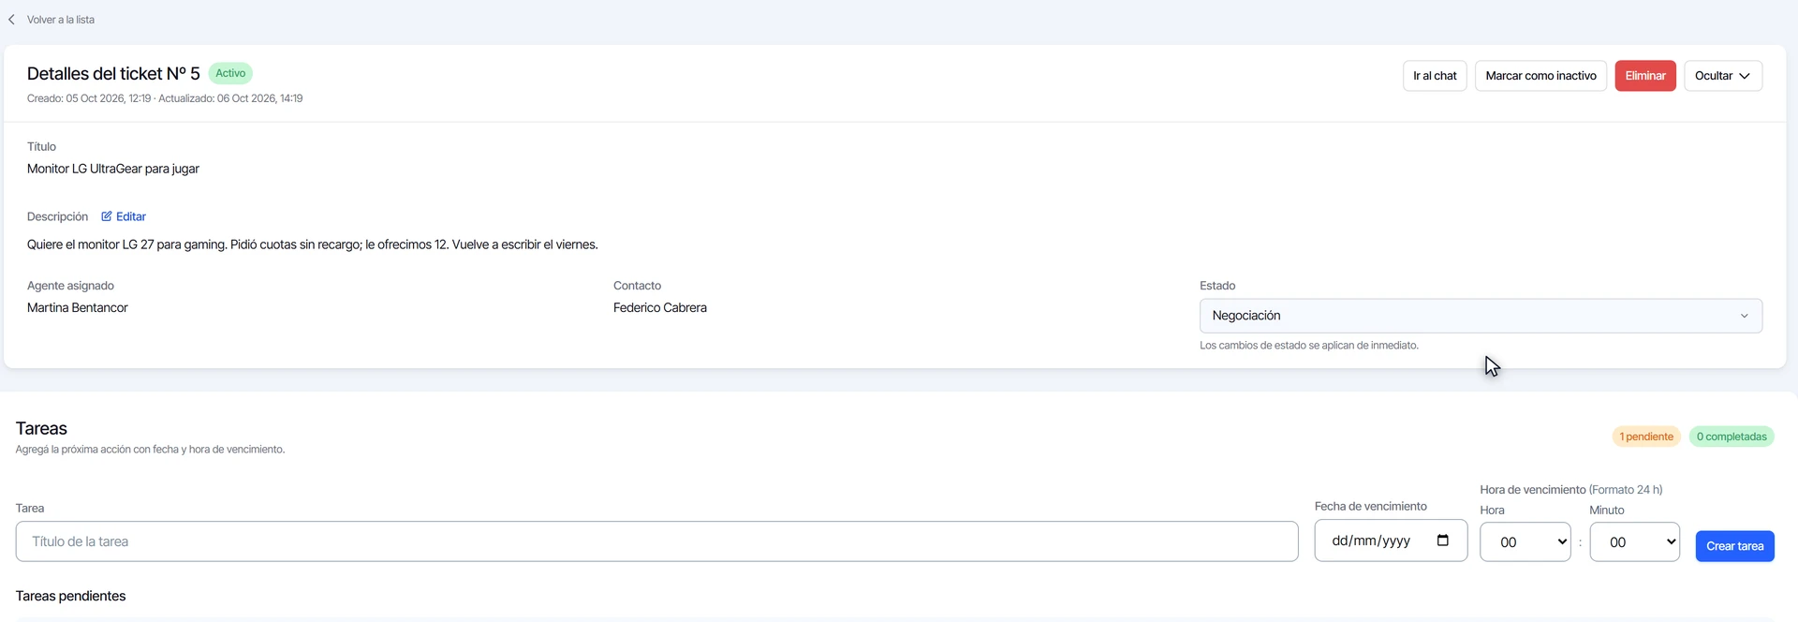Screen dimensions: 1798x622
Task: Click the Tareas pendientes heading
Action: (70, 596)
